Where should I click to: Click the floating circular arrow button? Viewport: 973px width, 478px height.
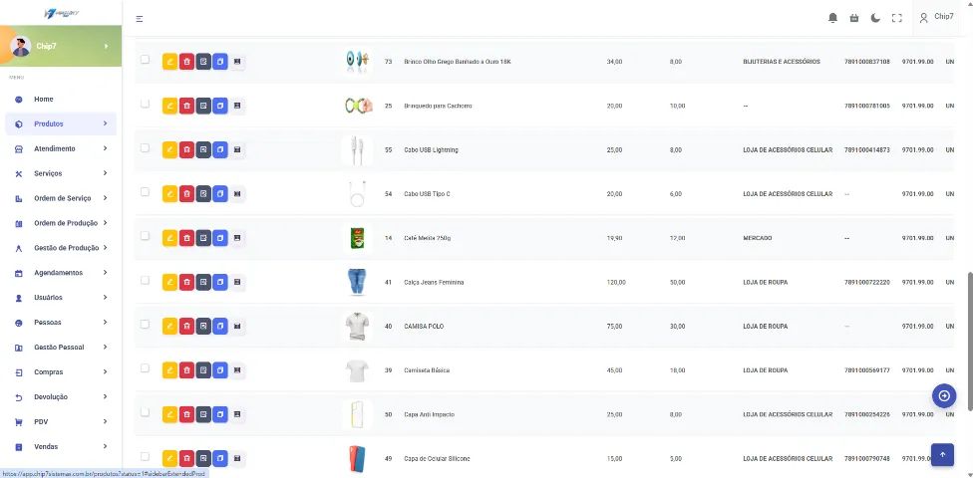[944, 395]
